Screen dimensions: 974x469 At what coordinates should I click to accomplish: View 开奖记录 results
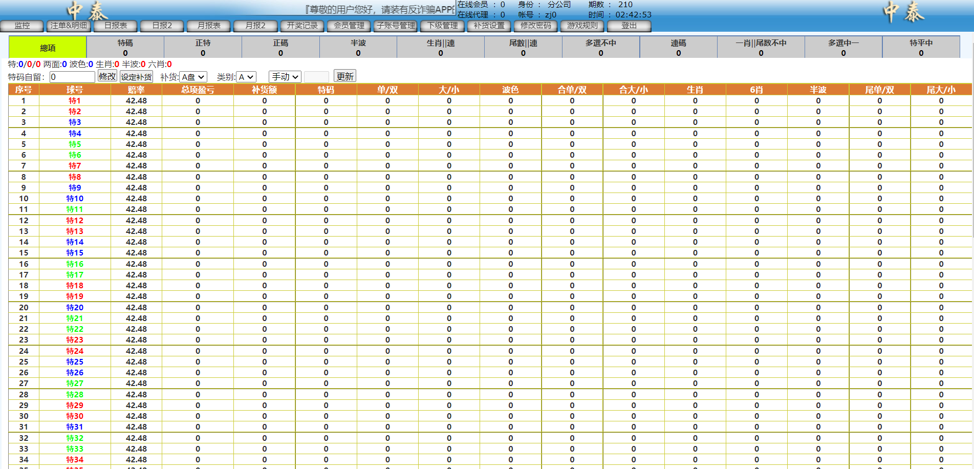coord(302,26)
